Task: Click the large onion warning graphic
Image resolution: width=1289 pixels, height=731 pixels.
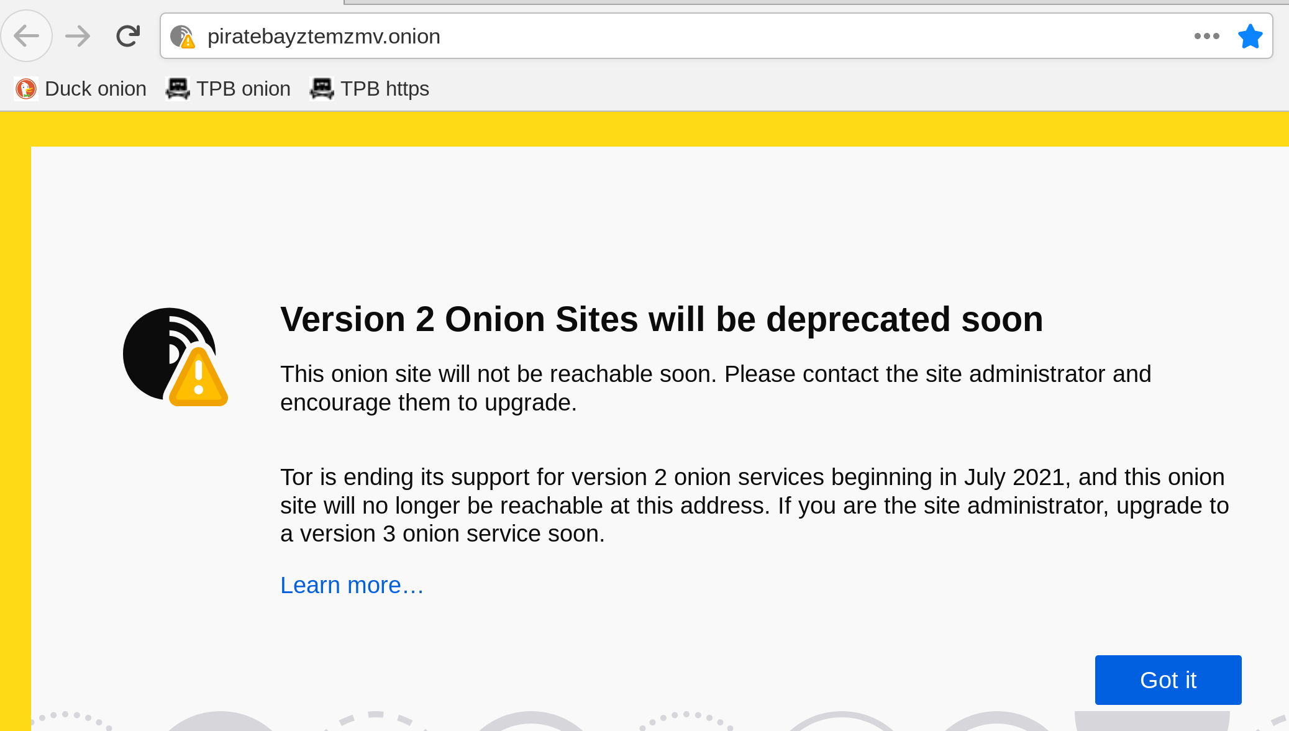Action: pos(175,356)
